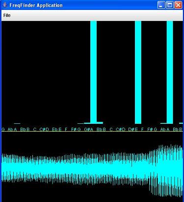
Task: Click the yellow-green axis line under the note labels
Action: (92, 132)
